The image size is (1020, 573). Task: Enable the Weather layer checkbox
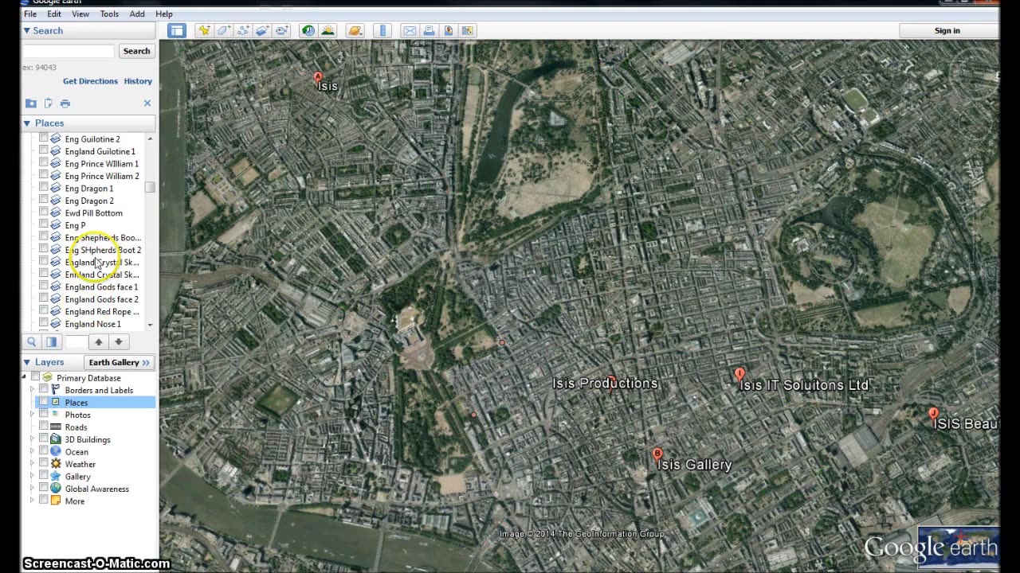point(44,464)
